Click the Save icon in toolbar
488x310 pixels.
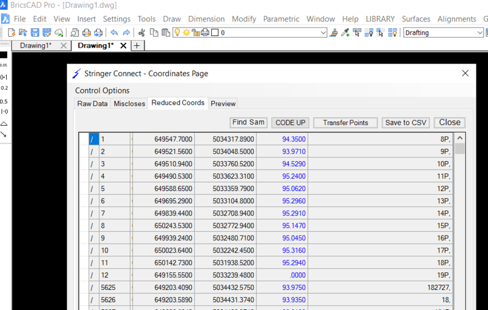(x=35, y=32)
